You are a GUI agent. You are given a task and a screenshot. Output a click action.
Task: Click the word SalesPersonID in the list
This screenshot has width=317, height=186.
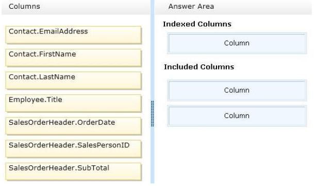click(103, 145)
